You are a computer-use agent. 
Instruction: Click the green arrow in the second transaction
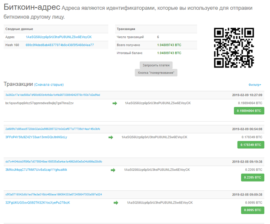click(x=111, y=137)
